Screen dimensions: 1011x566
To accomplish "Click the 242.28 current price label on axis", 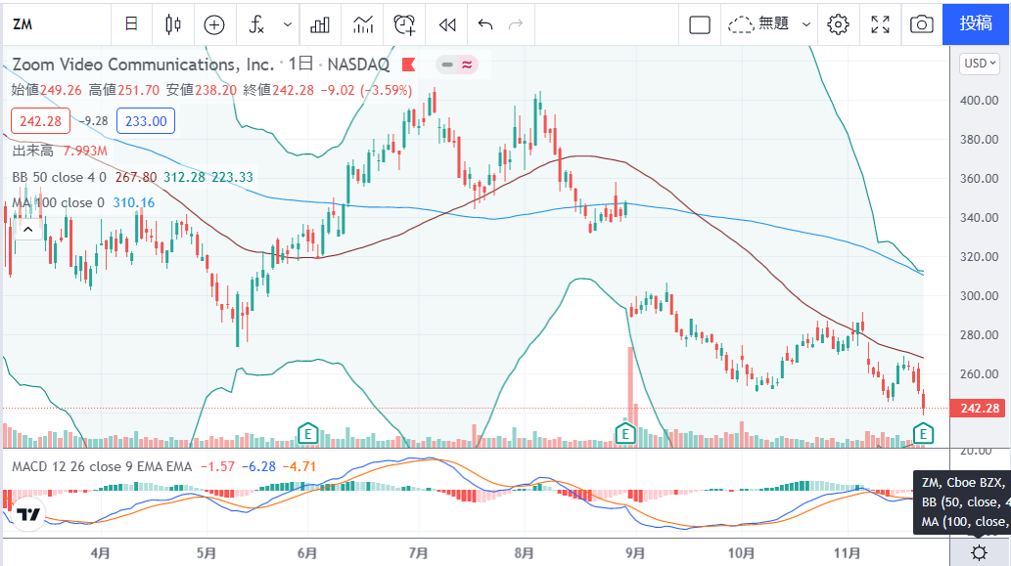I will (x=978, y=409).
